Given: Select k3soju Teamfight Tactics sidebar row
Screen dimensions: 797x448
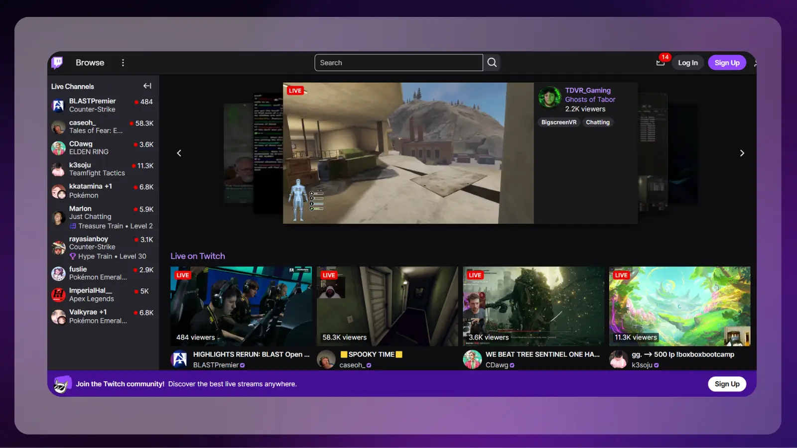Looking at the screenshot, I should click(103, 169).
